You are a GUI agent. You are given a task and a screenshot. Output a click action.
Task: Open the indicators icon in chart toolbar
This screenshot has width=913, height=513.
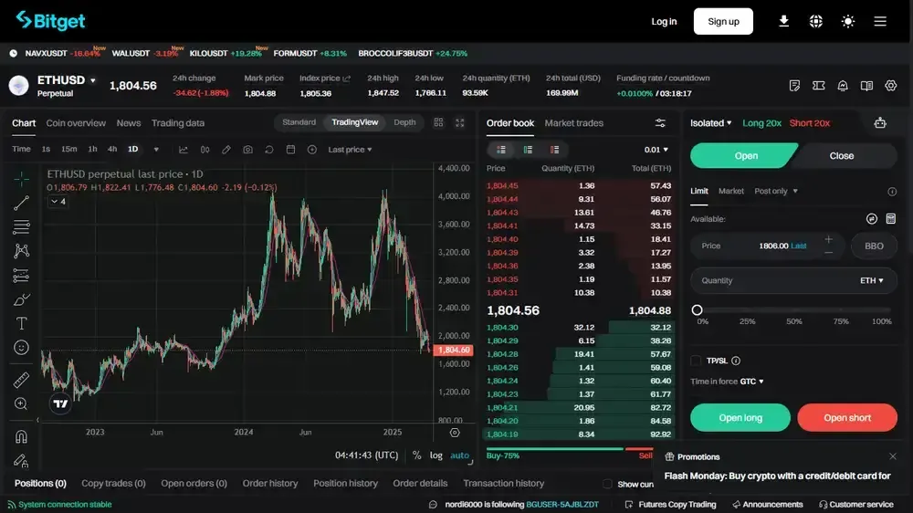(x=184, y=150)
